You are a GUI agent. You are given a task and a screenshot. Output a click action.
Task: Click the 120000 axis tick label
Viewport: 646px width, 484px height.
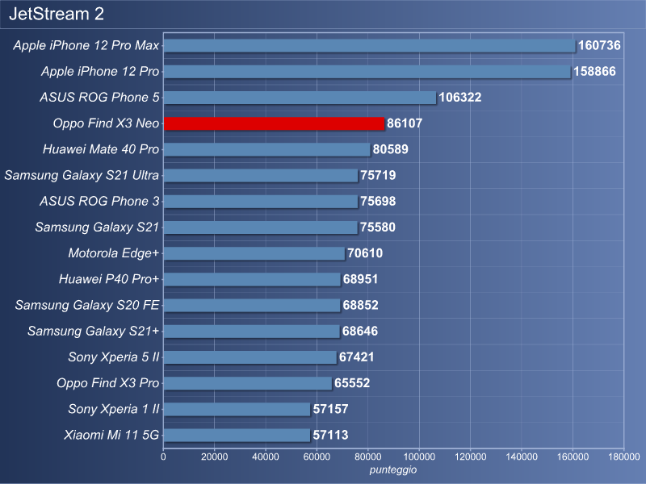[x=470, y=457]
